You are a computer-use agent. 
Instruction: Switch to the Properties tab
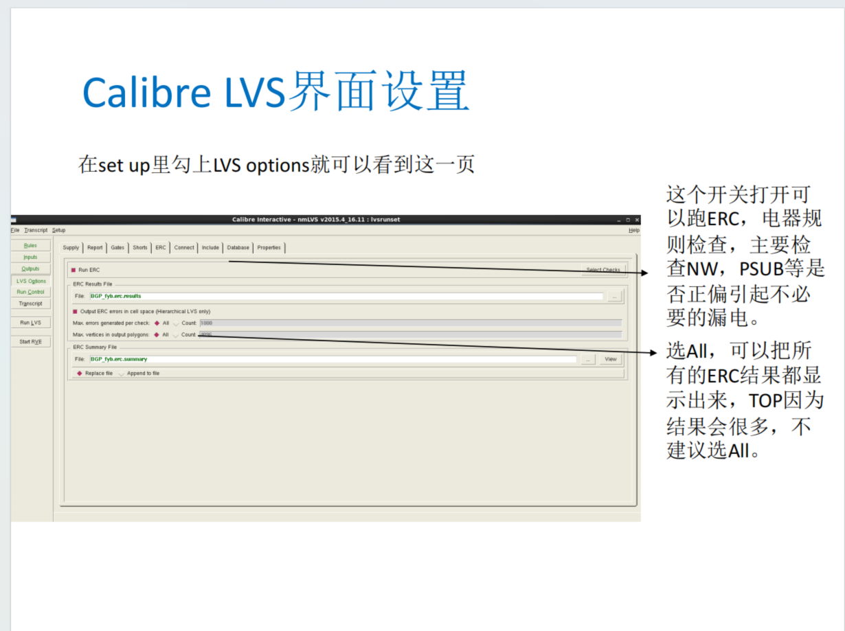click(x=269, y=248)
